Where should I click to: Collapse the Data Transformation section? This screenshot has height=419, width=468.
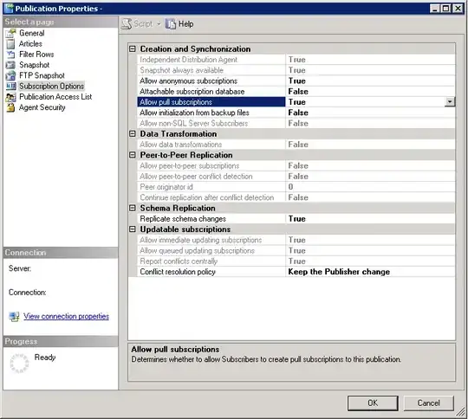tap(133, 134)
